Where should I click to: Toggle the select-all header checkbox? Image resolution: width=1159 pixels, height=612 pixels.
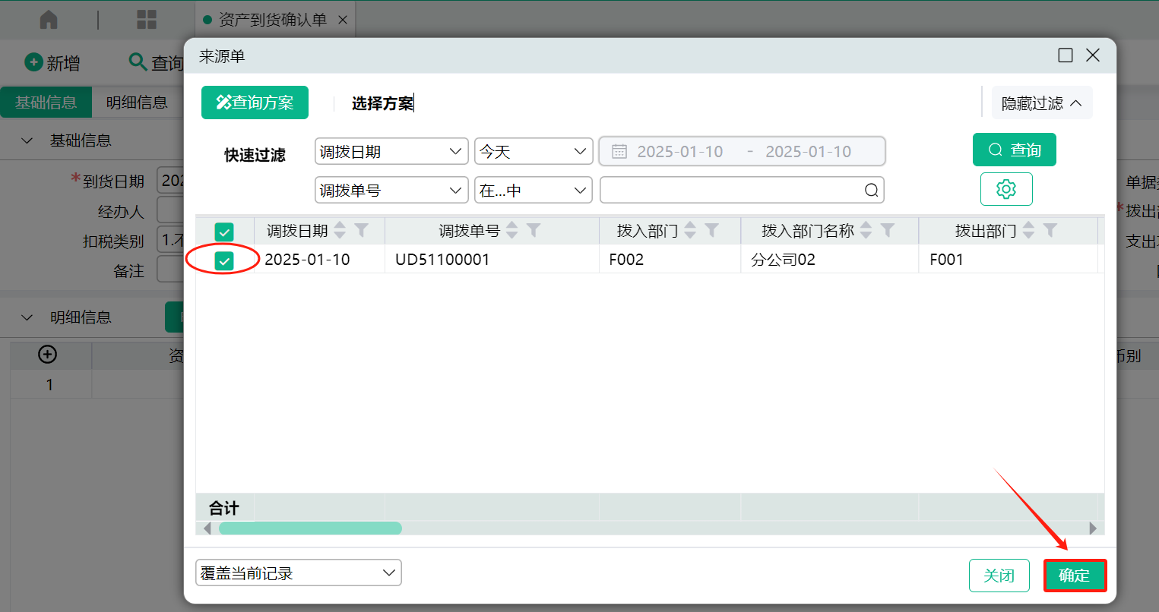click(x=224, y=232)
